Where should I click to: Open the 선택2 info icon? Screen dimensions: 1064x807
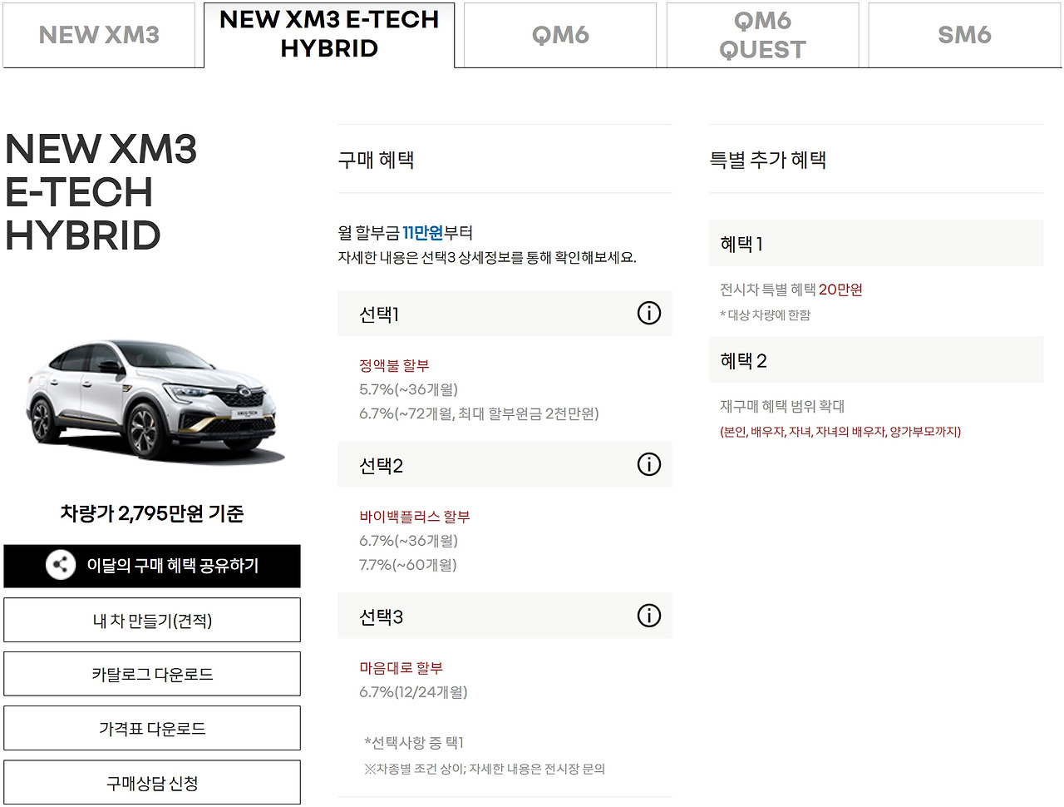pos(649,464)
